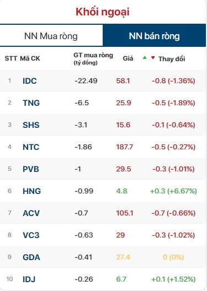This screenshot has width=207, height=291.
Task: Open the HNG stock code
Action: (x=31, y=191)
